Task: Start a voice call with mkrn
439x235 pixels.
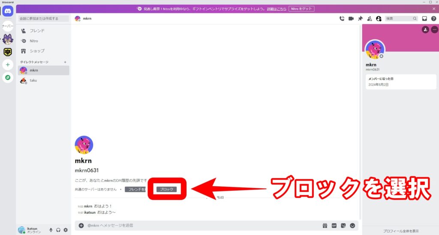Action: tap(342, 18)
